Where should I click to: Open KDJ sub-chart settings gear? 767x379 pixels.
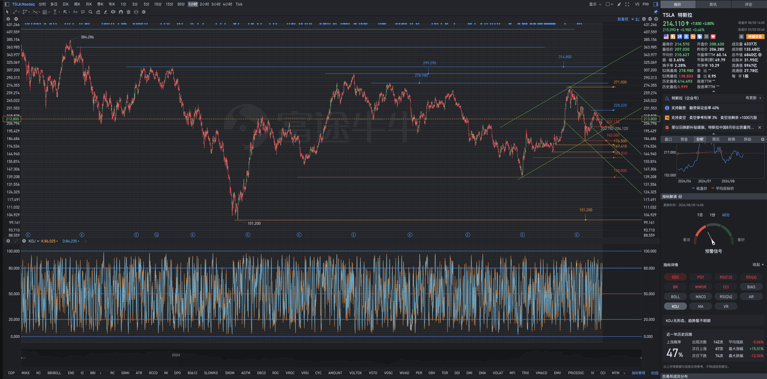coord(8,241)
